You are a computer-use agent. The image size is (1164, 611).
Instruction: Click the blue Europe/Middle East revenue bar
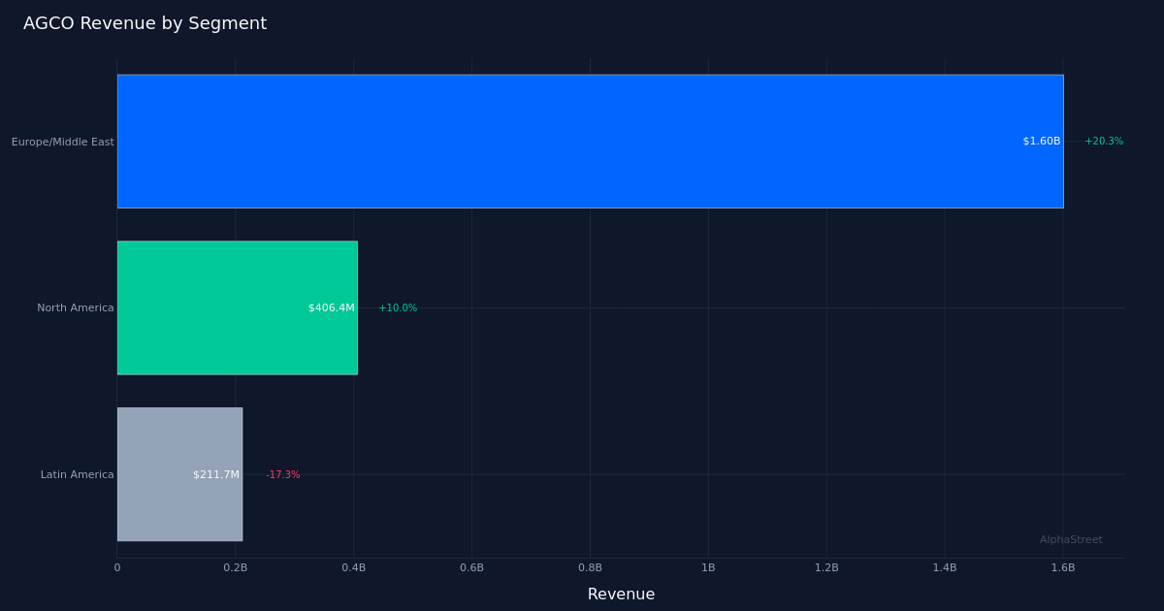(x=590, y=142)
